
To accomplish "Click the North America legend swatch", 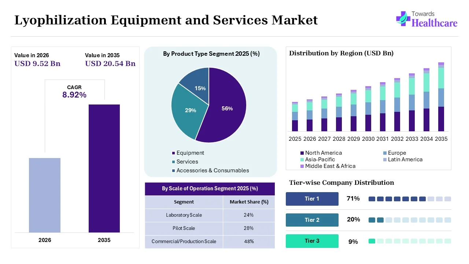I will click(x=302, y=153).
